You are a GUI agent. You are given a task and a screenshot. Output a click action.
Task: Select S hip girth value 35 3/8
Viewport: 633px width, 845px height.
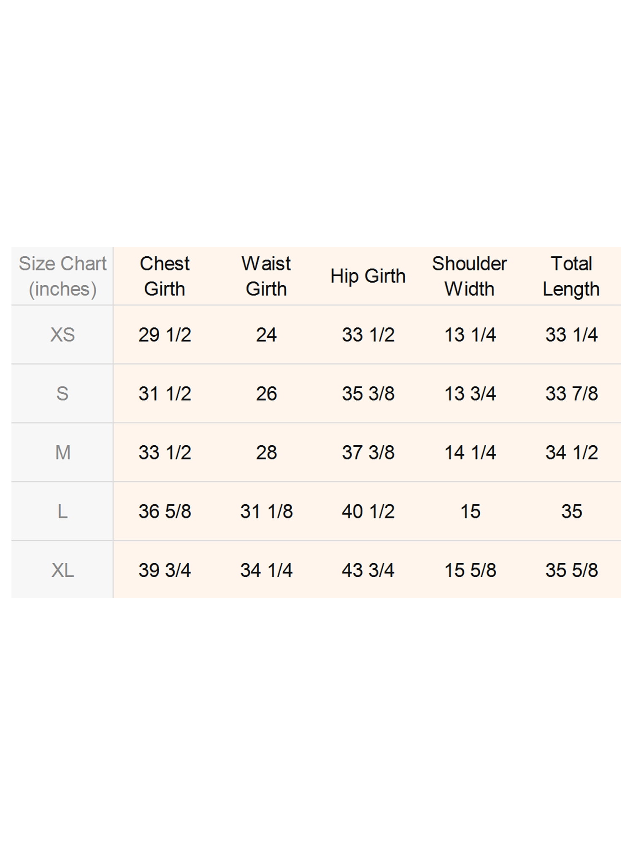pyautogui.click(x=368, y=394)
